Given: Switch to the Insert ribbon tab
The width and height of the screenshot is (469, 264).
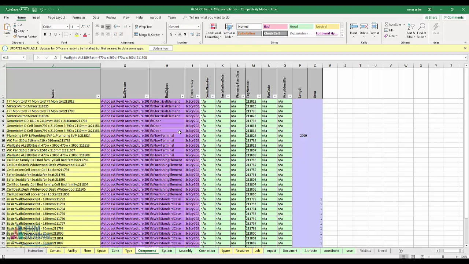Looking at the screenshot, I should point(36,18).
